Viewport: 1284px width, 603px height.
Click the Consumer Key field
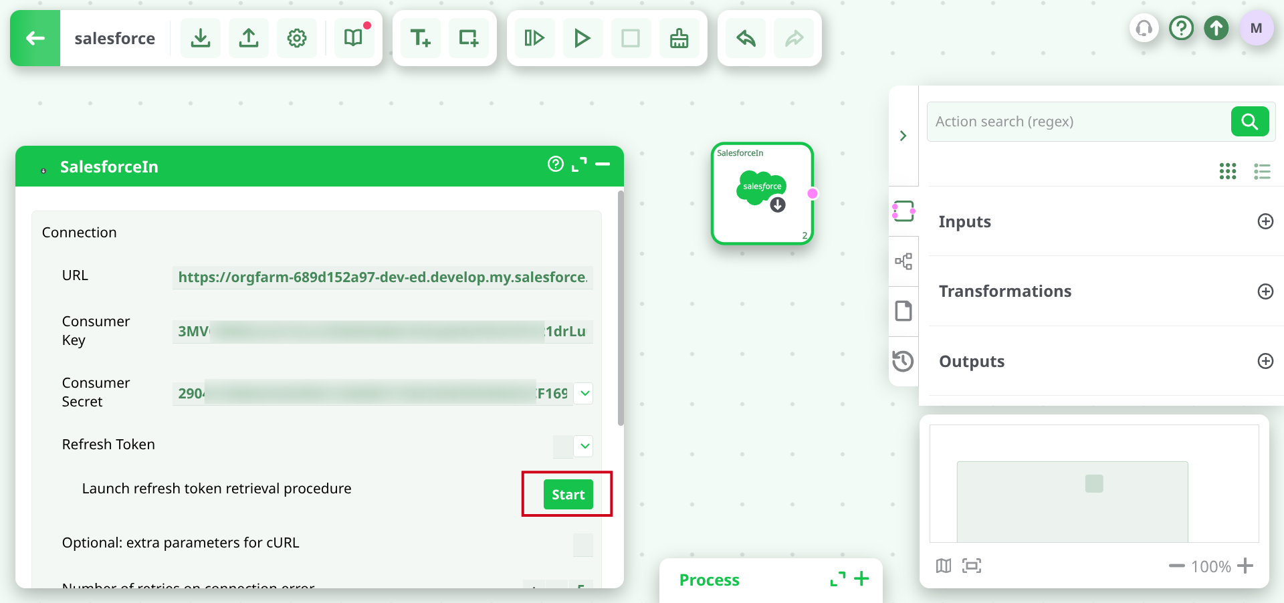tap(383, 332)
